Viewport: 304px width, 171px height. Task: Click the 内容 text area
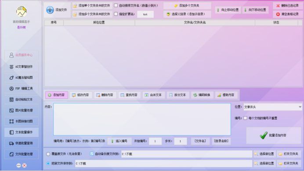pyautogui.click(x=142, y=119)
